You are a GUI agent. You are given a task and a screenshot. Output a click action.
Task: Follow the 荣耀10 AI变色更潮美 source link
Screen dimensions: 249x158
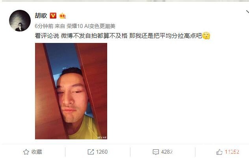(x=91, y=26)
